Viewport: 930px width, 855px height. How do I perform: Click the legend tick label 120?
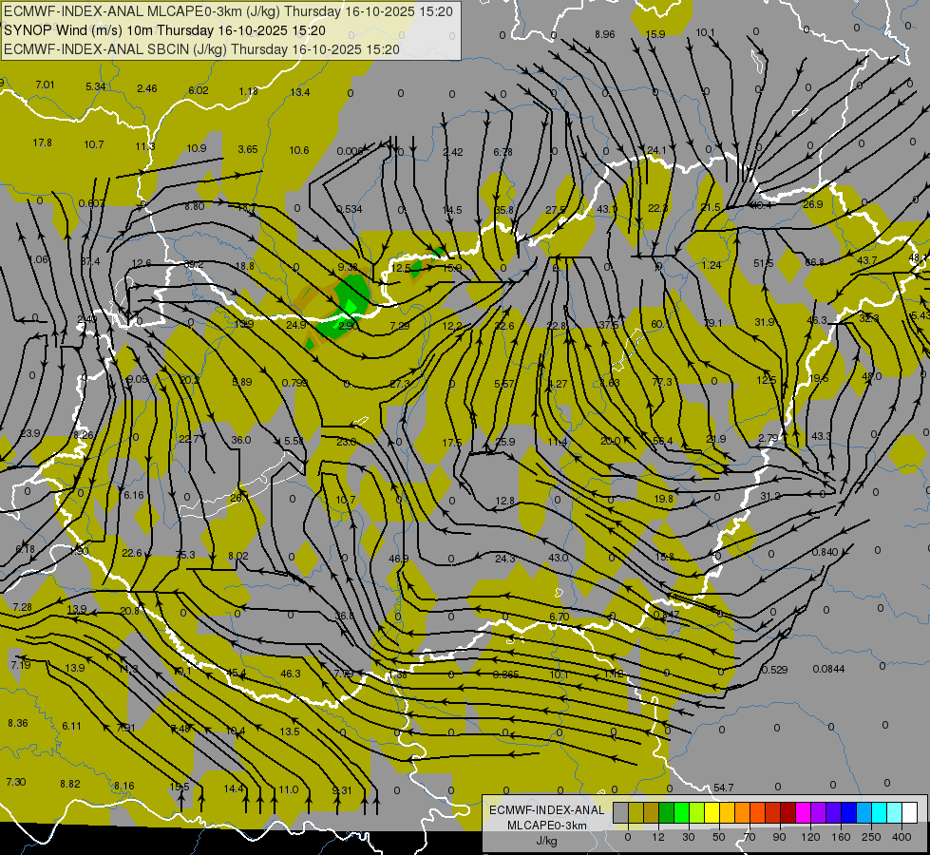tap(811, 837)
